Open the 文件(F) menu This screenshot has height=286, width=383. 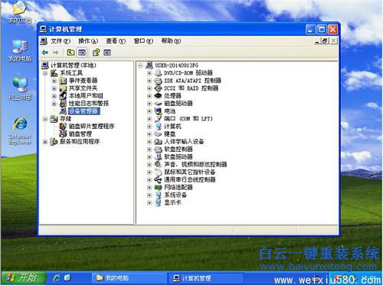[61, 41]
